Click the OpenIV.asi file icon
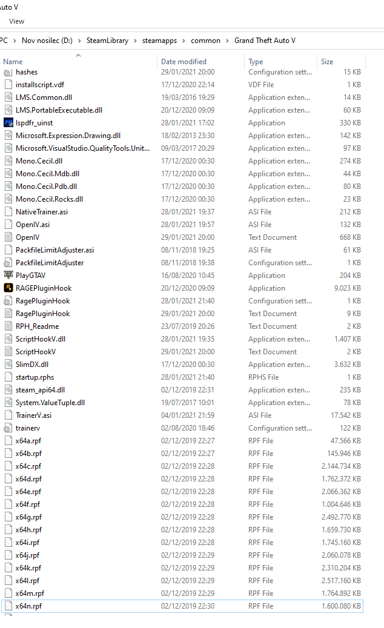This screenshot has height=628, width=384. [x=8, y=224]
